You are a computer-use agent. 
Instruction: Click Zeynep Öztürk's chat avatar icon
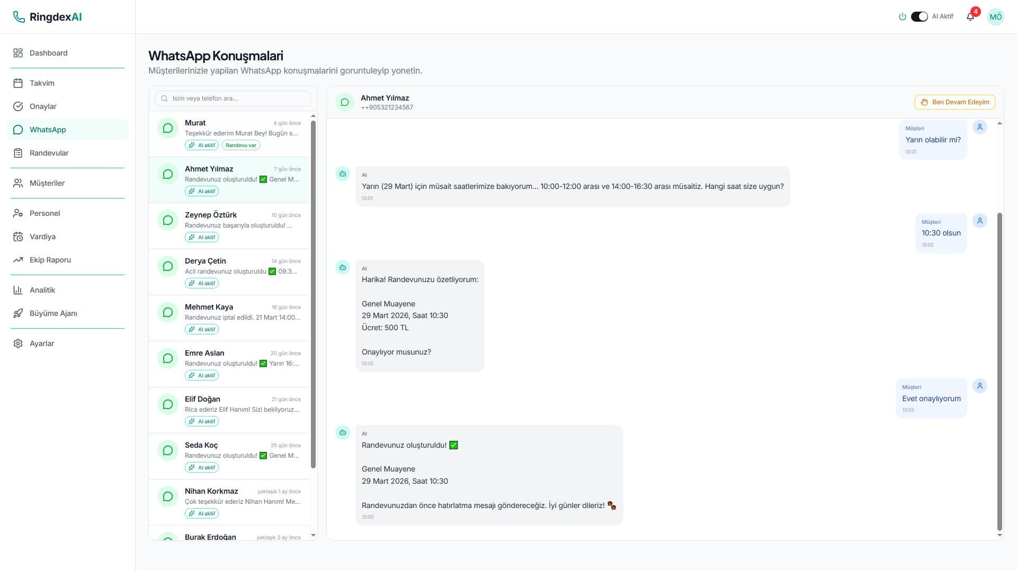click(x=168, y=220)
